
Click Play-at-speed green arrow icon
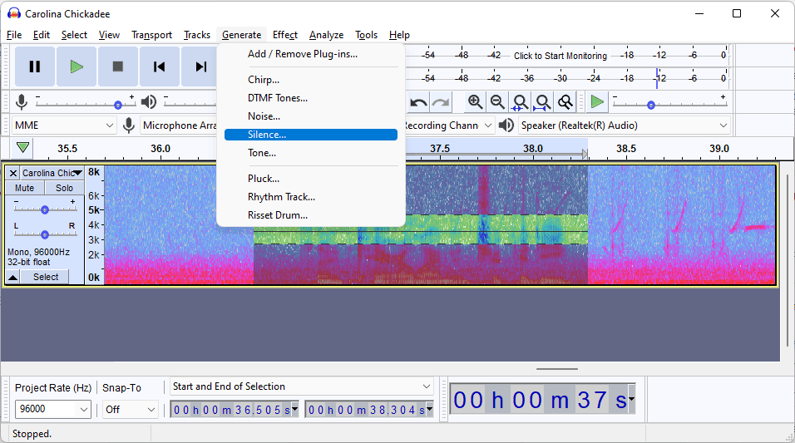[x=597, y=102]
